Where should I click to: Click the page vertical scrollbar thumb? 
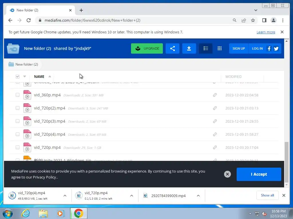click(x=286, y=162)
